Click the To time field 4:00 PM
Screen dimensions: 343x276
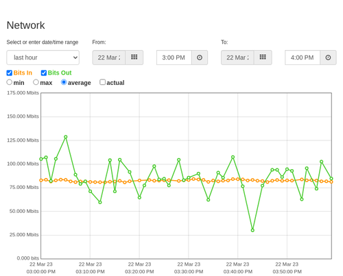click(x=303, y=58)
